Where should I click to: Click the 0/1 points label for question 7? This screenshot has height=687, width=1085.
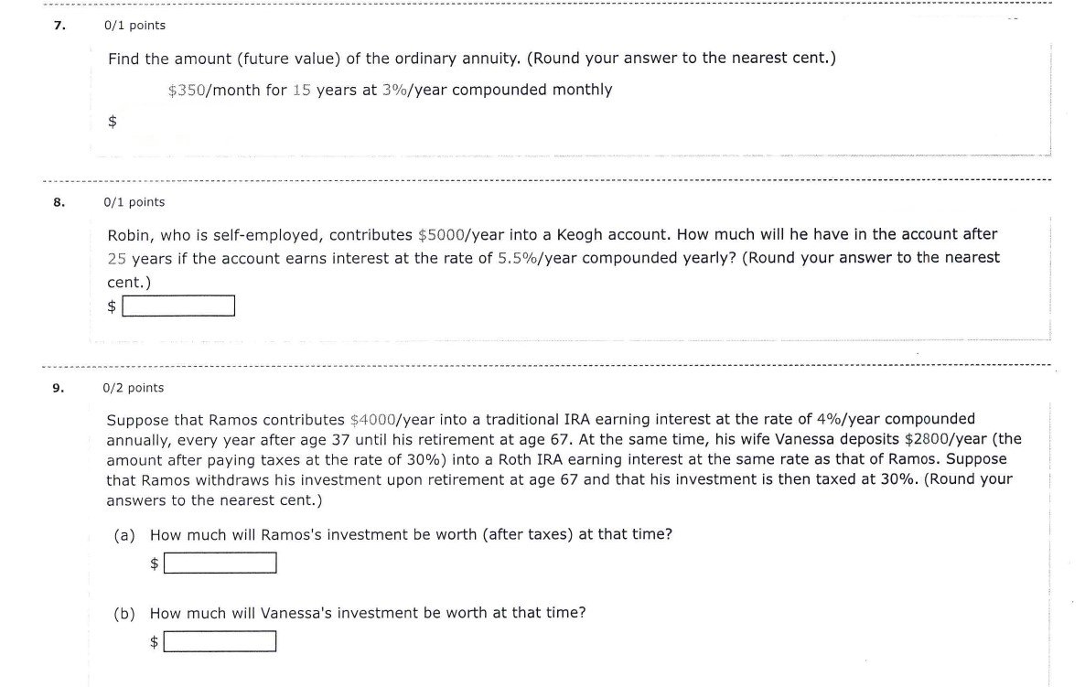click(134, 26)
